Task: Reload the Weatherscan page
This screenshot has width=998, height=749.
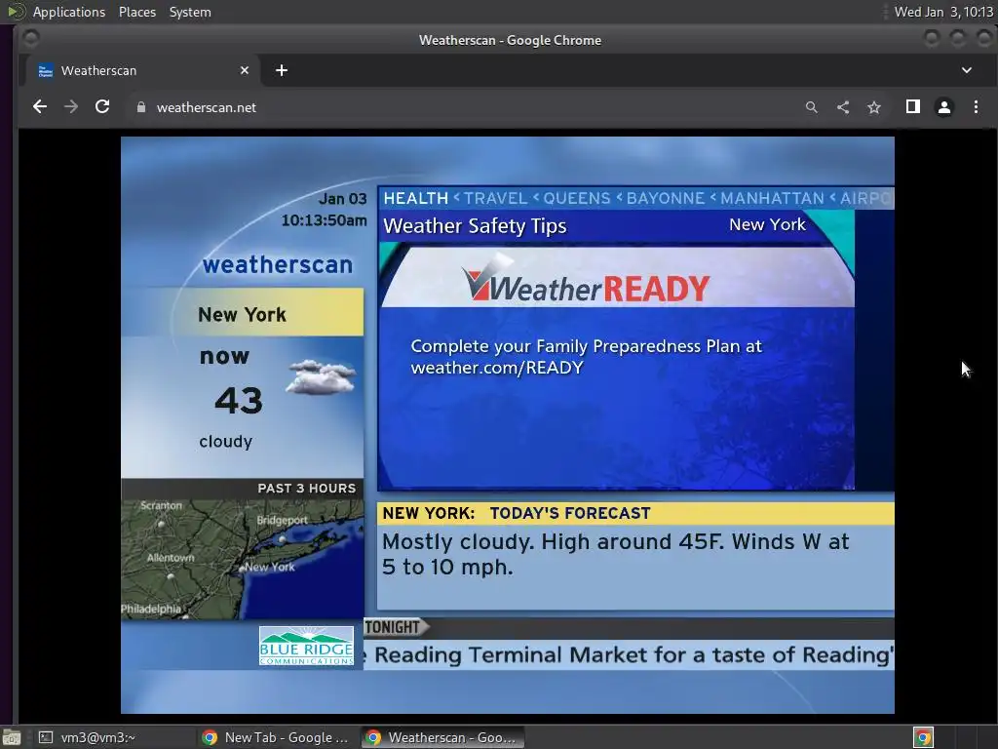Action: 102,107
